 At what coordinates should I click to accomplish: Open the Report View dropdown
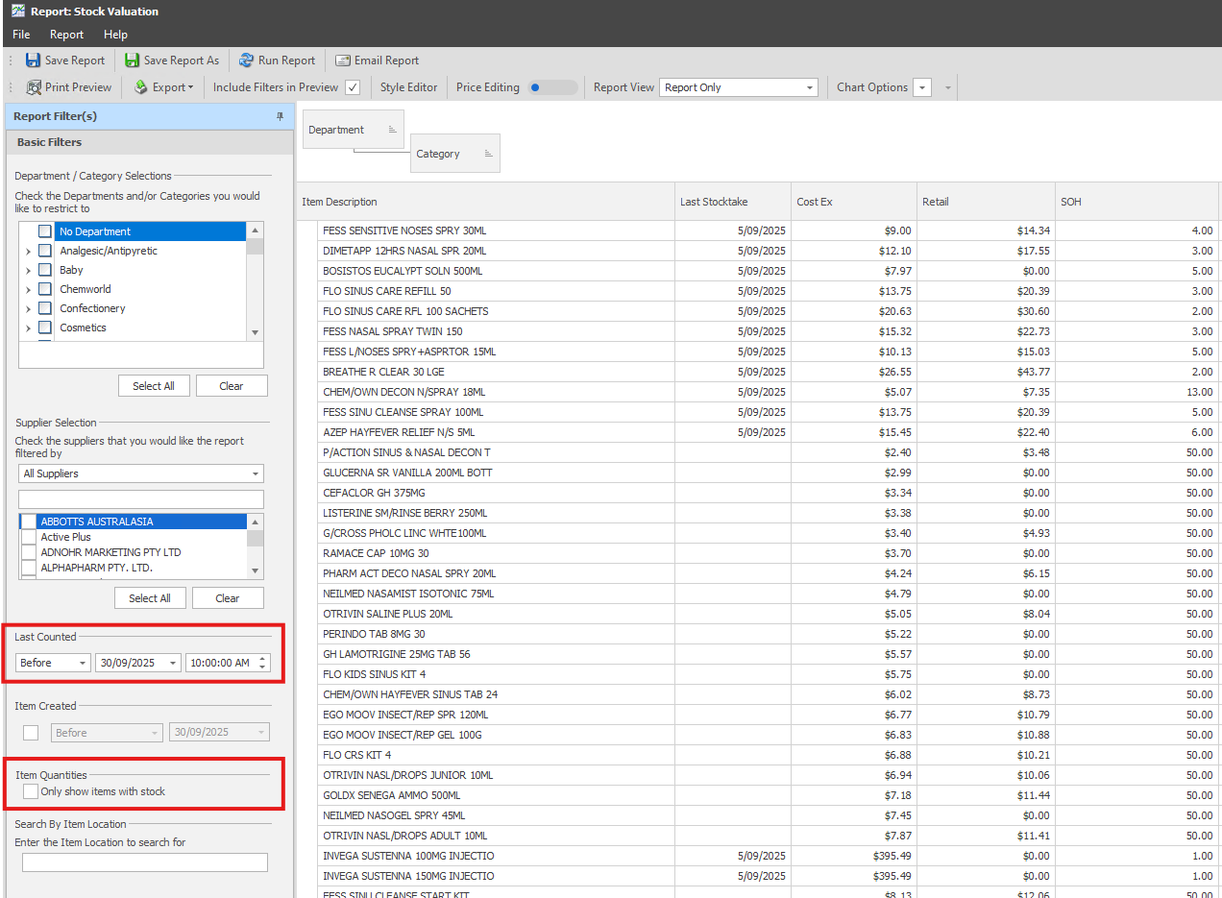(810, 87)
